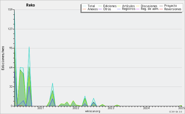Select the Anexos legend entry

tap(92, 9)
